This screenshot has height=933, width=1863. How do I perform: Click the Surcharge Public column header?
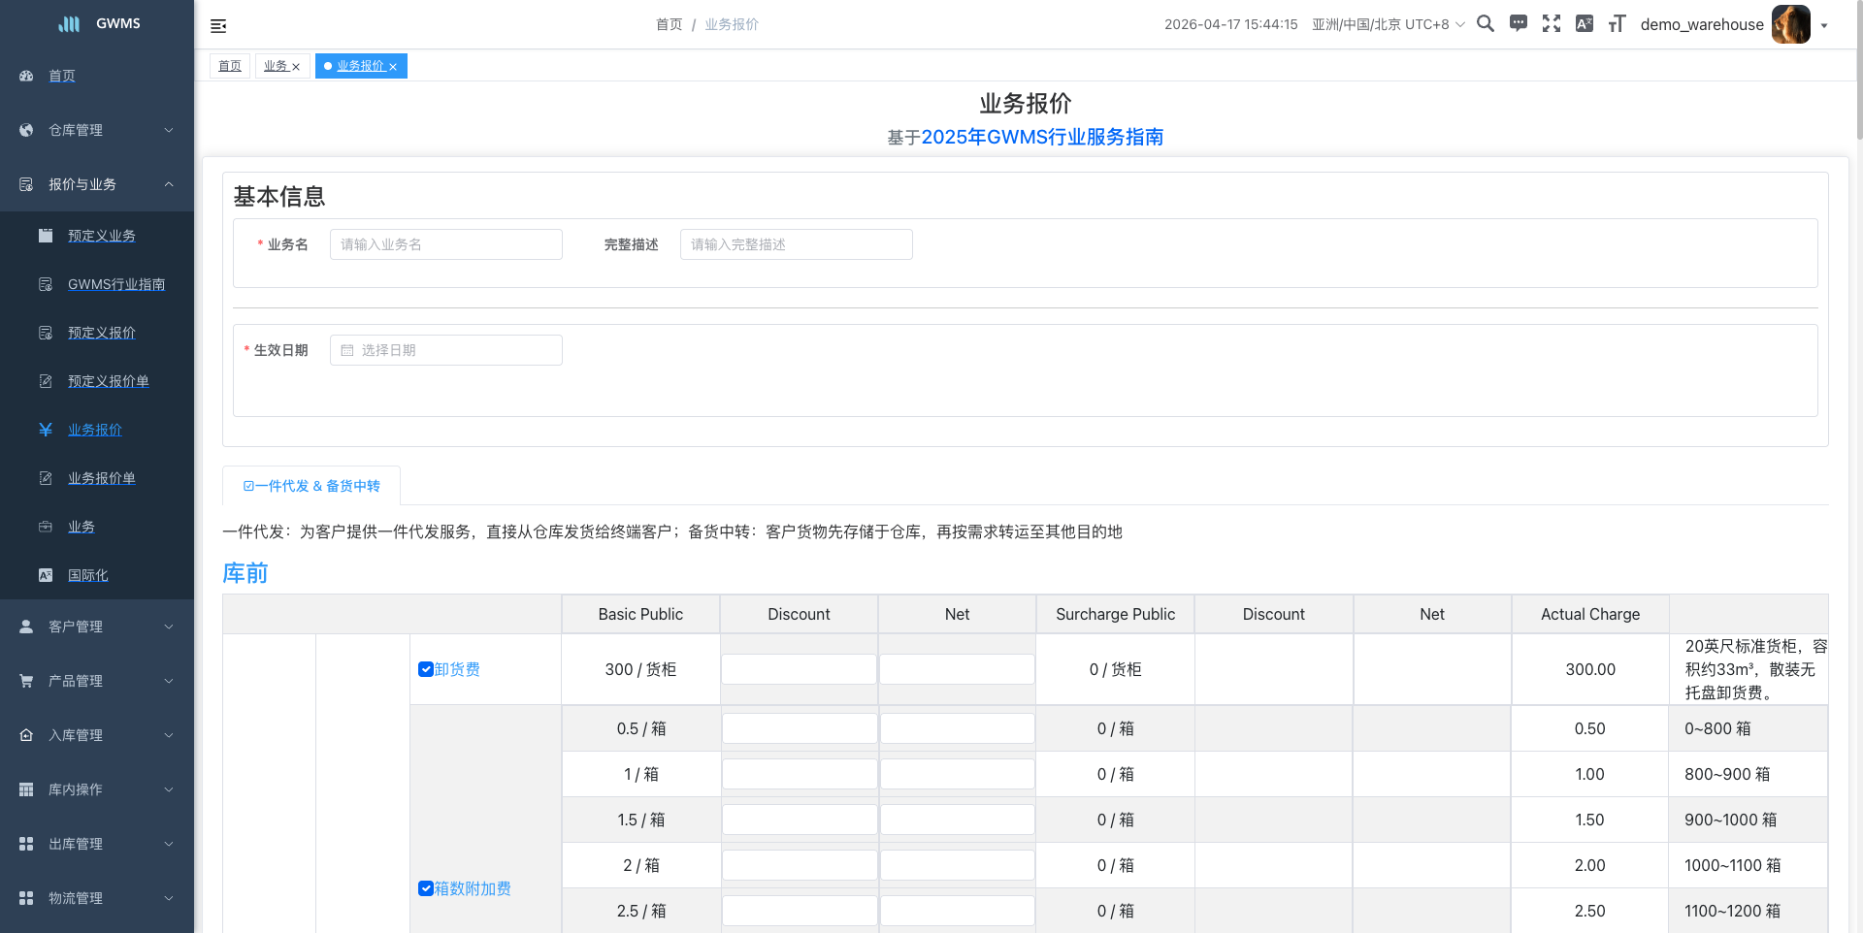click(1115, 614)
